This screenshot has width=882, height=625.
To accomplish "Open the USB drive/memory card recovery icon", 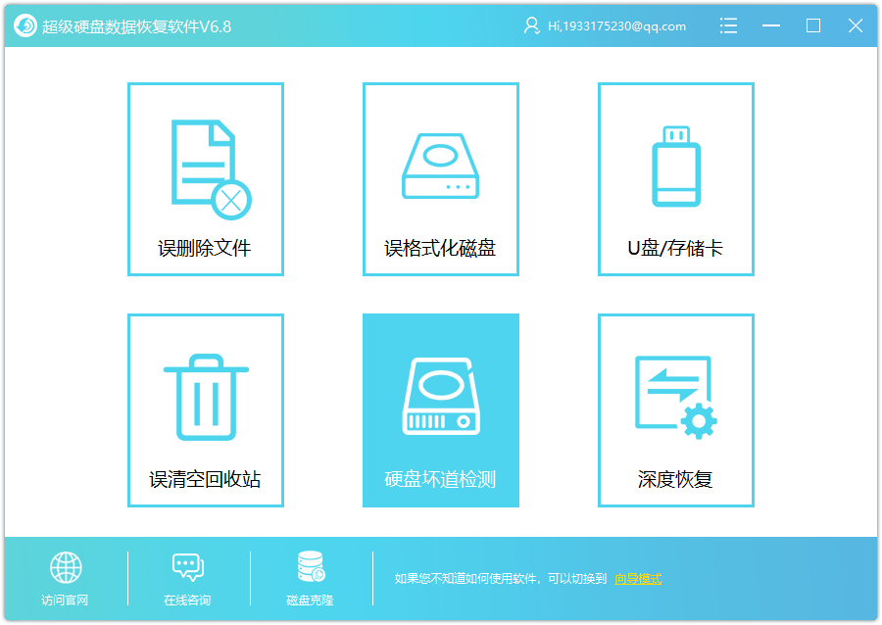I will tap(675, 168).
